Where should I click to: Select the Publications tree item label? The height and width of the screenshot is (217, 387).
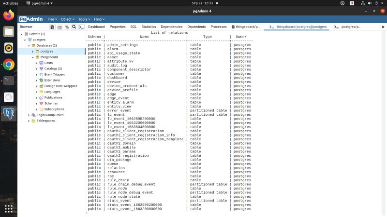coord(53,98)
